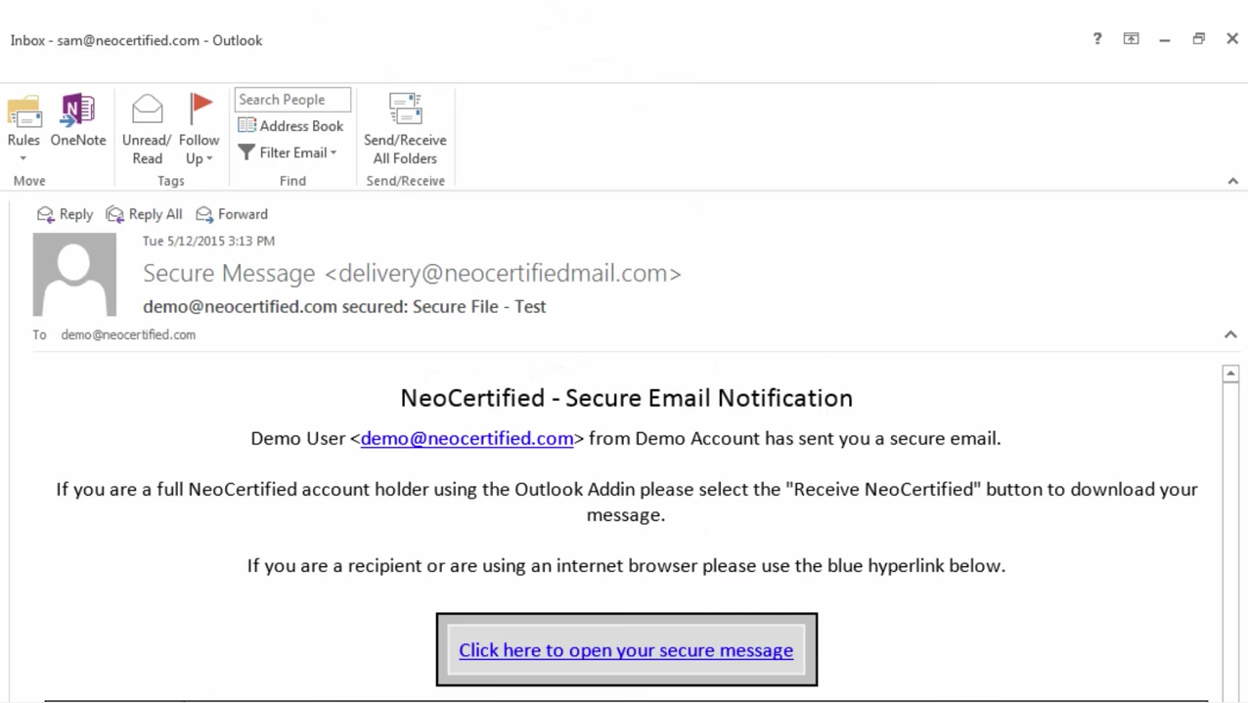Screen dimensions: 1248x703
Task: Click the Search People field
Action: (x=292, y=100)
